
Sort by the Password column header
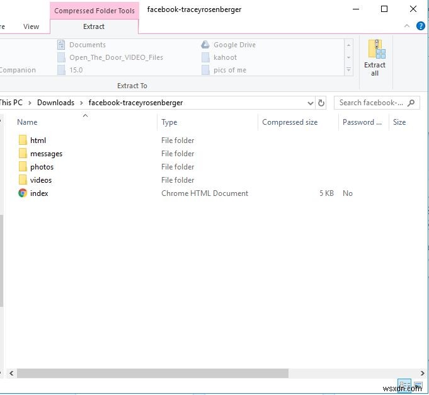tap(362, 122)
